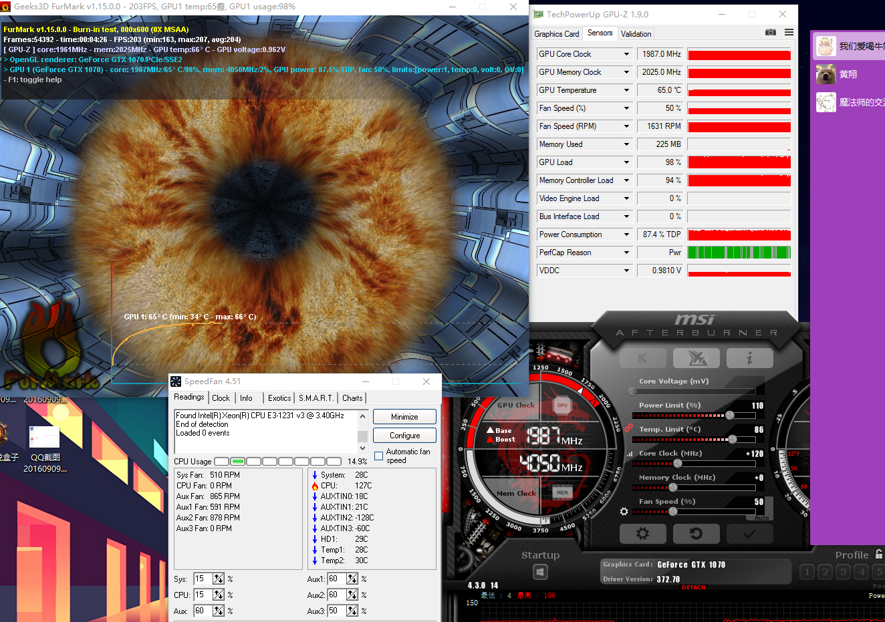The width and height of the screenshot is (885, 622).
Task: Click GPU Load 98 % value
Action: pyautogui.click(x=660, y=162)
